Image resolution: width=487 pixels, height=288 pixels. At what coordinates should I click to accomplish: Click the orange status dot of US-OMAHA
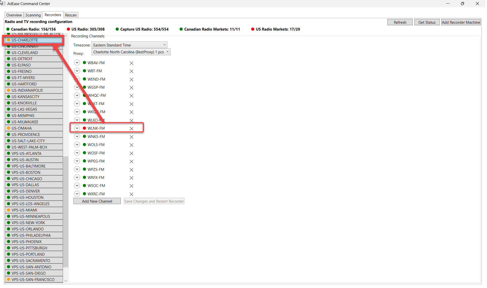point(9,128)
